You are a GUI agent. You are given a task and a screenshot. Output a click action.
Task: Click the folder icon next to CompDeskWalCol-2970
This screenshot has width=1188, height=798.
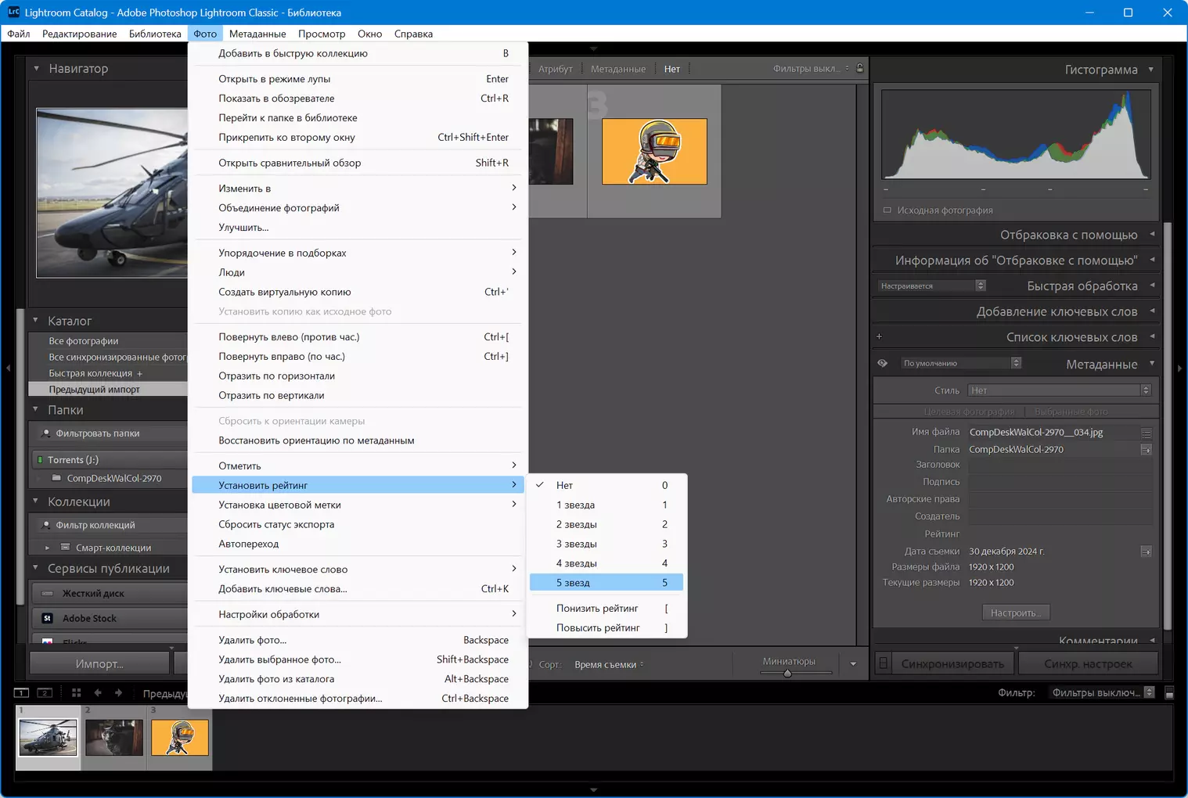click(56, 477)
